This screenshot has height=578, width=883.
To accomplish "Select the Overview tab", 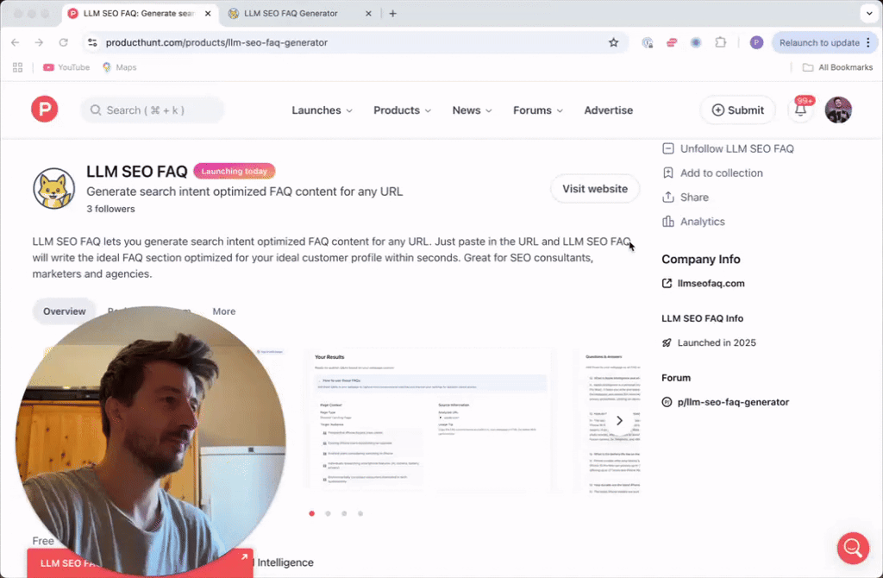I will [64, 311].
